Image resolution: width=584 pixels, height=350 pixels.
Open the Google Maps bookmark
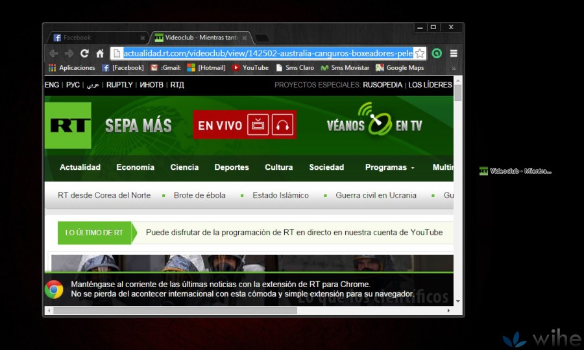[x=400, y=67]
